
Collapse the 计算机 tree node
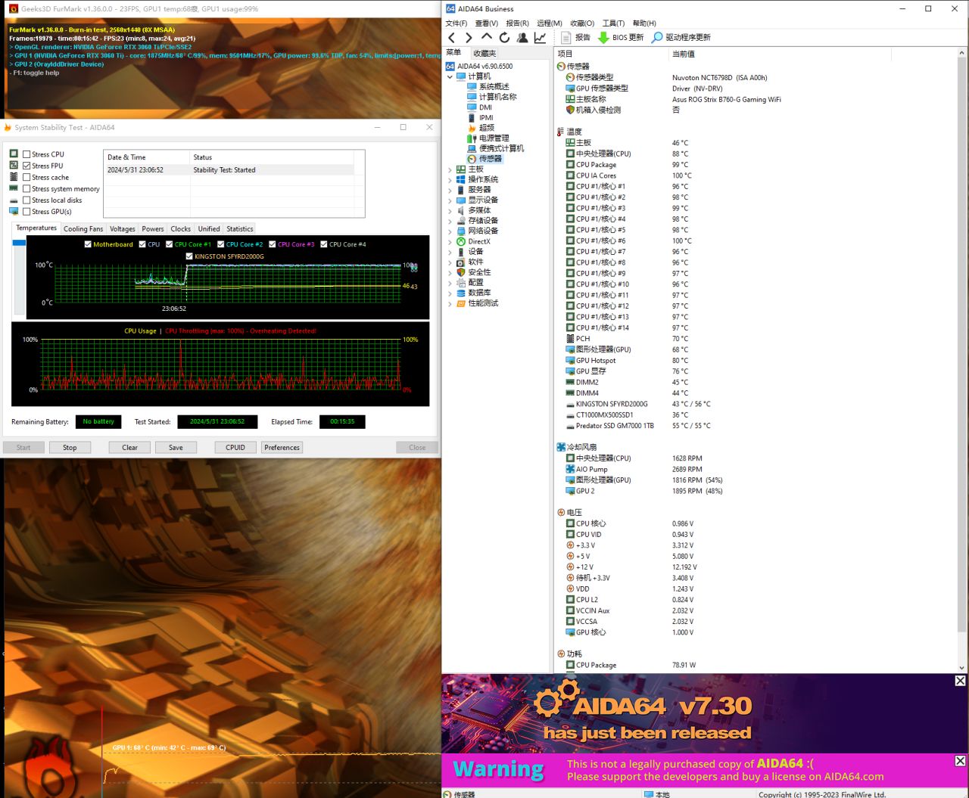coord(450,76)
